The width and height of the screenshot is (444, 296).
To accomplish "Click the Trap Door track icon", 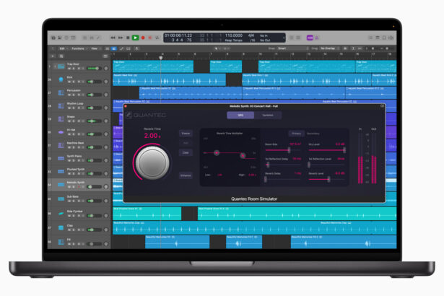I will coord(61,66).
